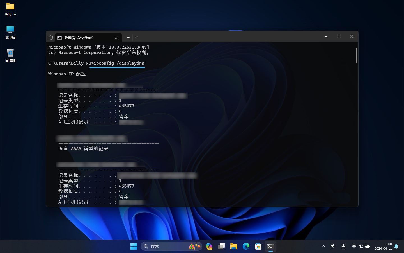Open Copilot preview from the taskbar

(209, 246)
